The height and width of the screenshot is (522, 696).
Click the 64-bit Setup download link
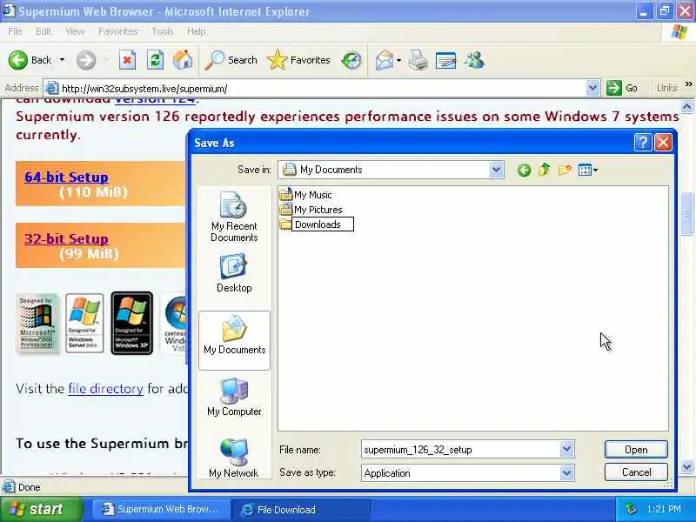coord(67,177)
